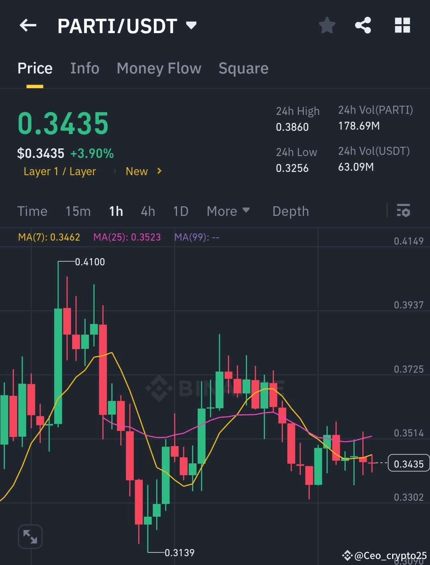This screenshot has height=565, width=430.
Task: Enter fullscreen chart mode
Action: (x=30, y=536)
